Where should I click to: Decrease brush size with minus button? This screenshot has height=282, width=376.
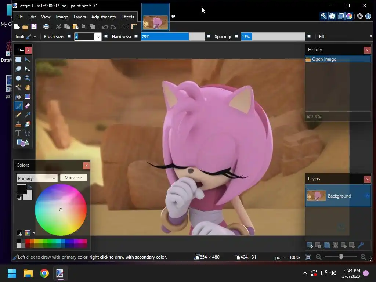pyautogui.click(x=69, y=36)
